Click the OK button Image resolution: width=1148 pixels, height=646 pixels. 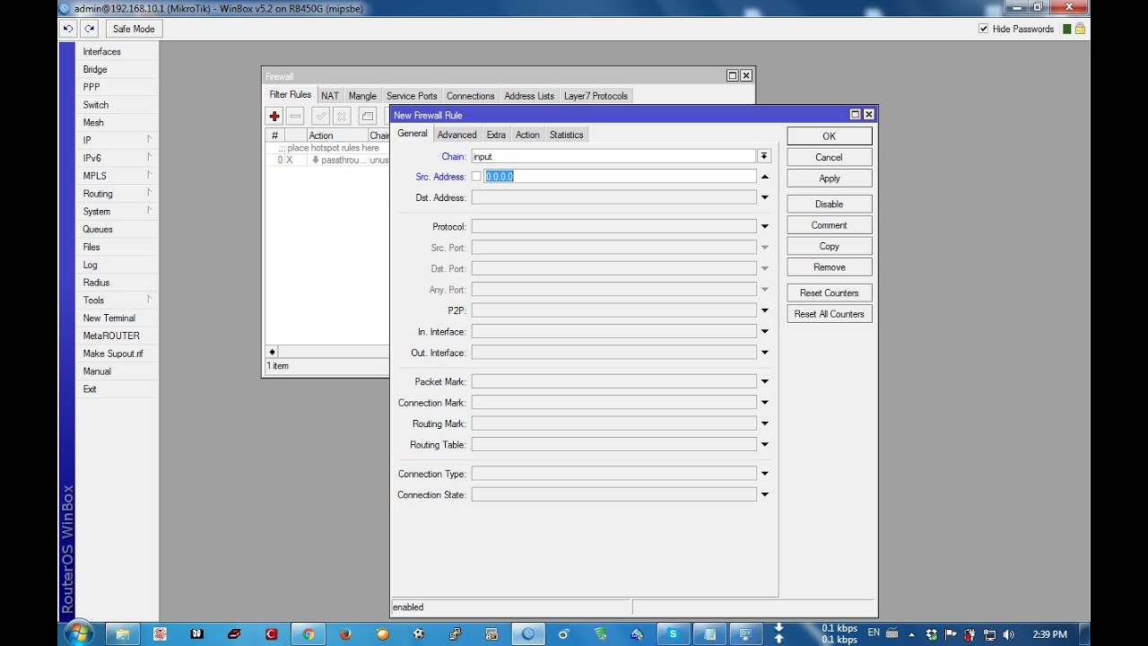point(830,136)
